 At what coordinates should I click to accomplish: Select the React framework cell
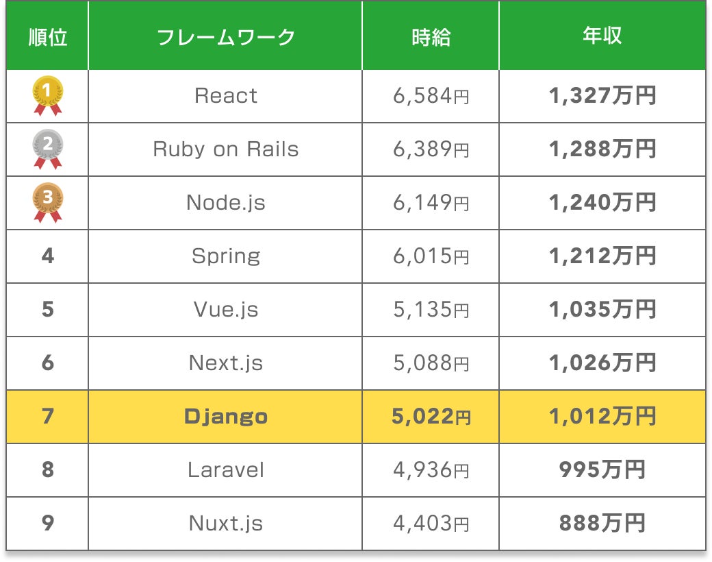coord(226,96)
